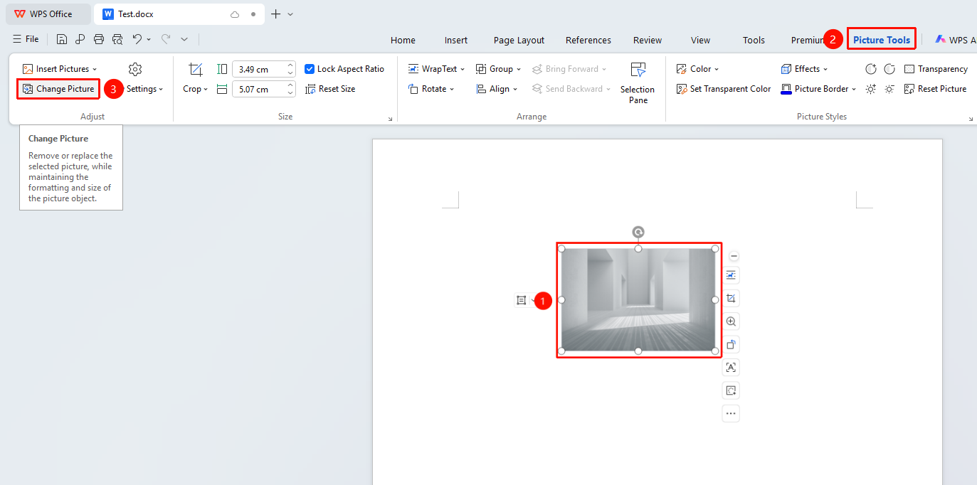Click the Save icon in the quick access toolbar

pos(62,39)
